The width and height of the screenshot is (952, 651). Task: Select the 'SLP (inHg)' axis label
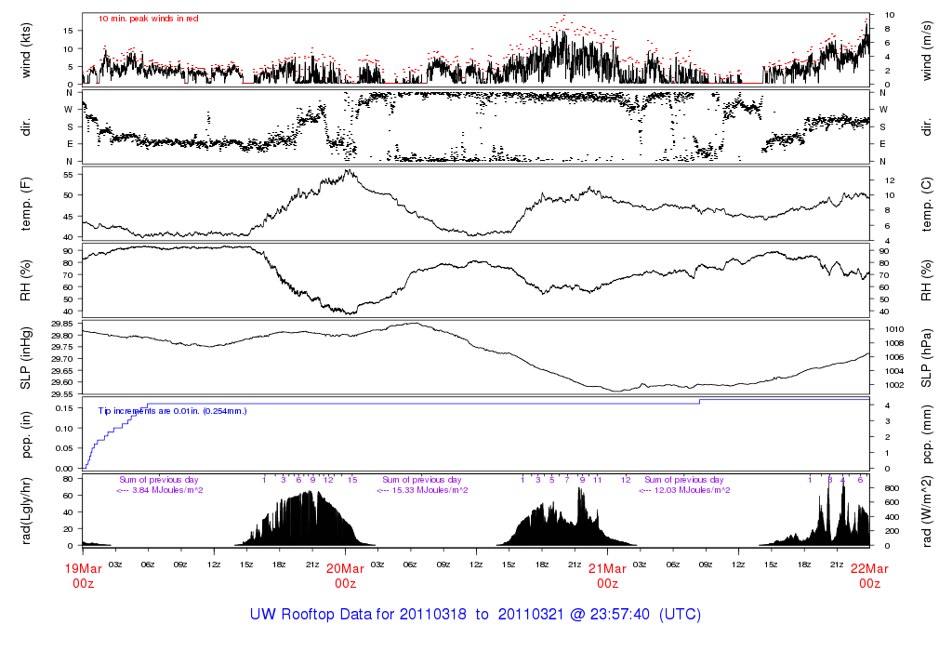pyautogui.click(x=25, y=358)
